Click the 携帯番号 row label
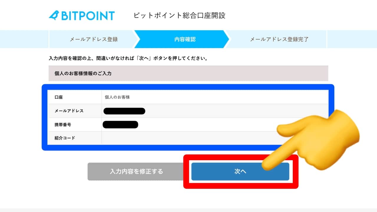This screenshot has width=377, height=212. click(x=63, y=125)
